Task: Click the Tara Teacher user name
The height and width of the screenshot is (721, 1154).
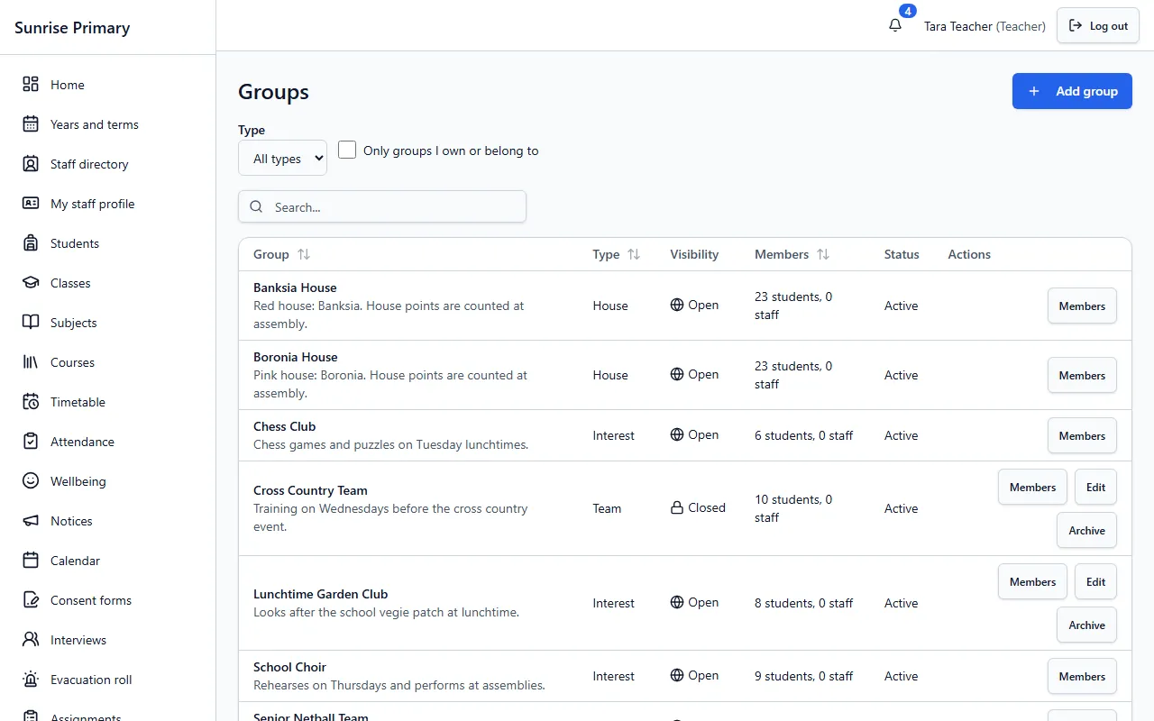Action: pyautogui.click(x=958, y=26)
